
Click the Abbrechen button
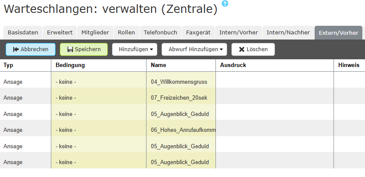click(31, 49)
